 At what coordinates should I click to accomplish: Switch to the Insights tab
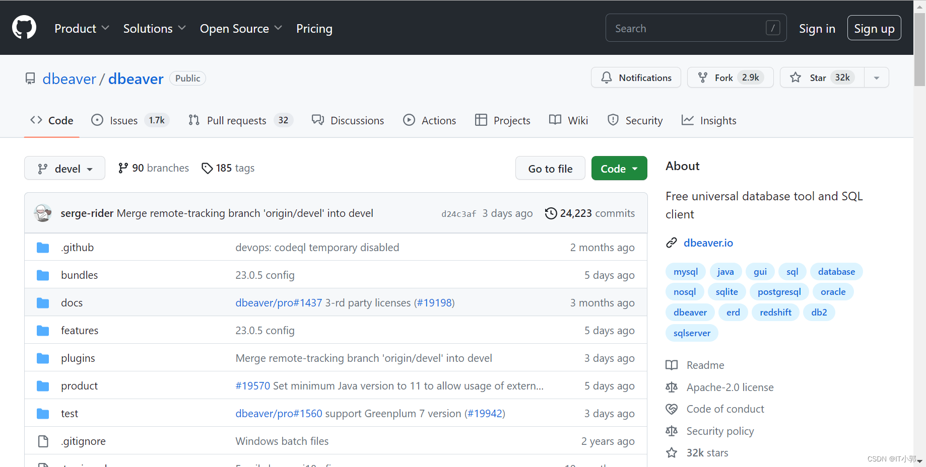708,120
